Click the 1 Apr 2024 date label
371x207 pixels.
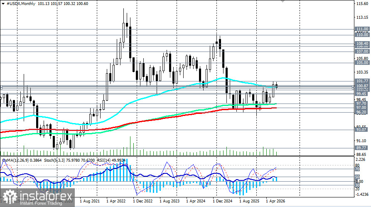click(196, 201)
